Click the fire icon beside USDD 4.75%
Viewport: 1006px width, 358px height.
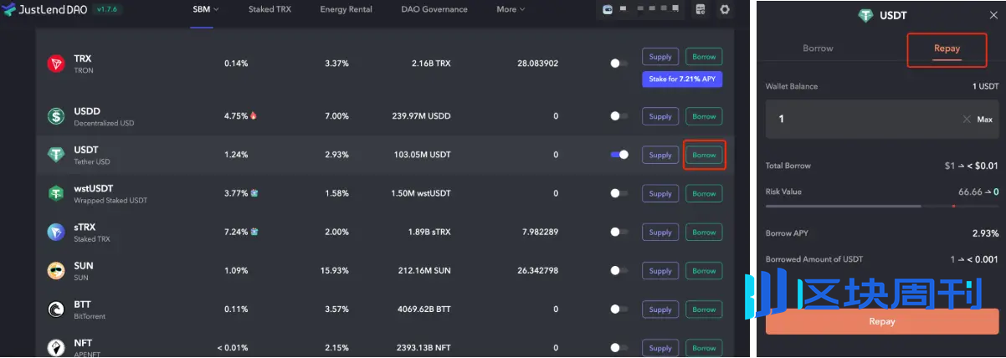click(254, 115)
